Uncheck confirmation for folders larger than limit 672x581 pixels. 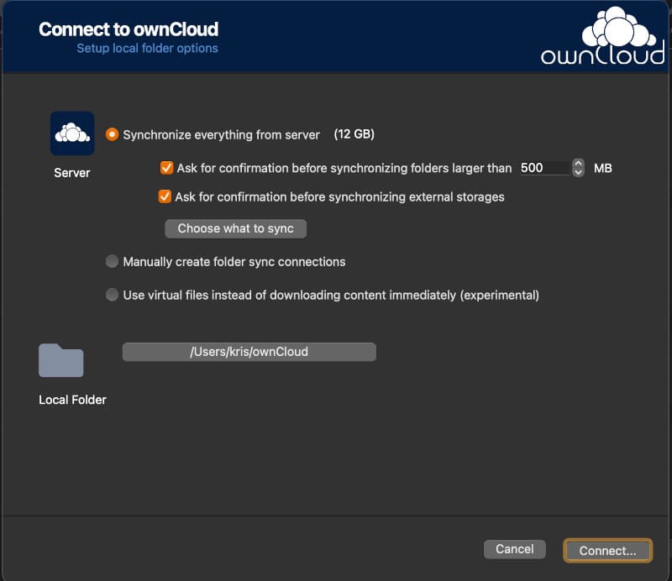click(x=166, y=168)
